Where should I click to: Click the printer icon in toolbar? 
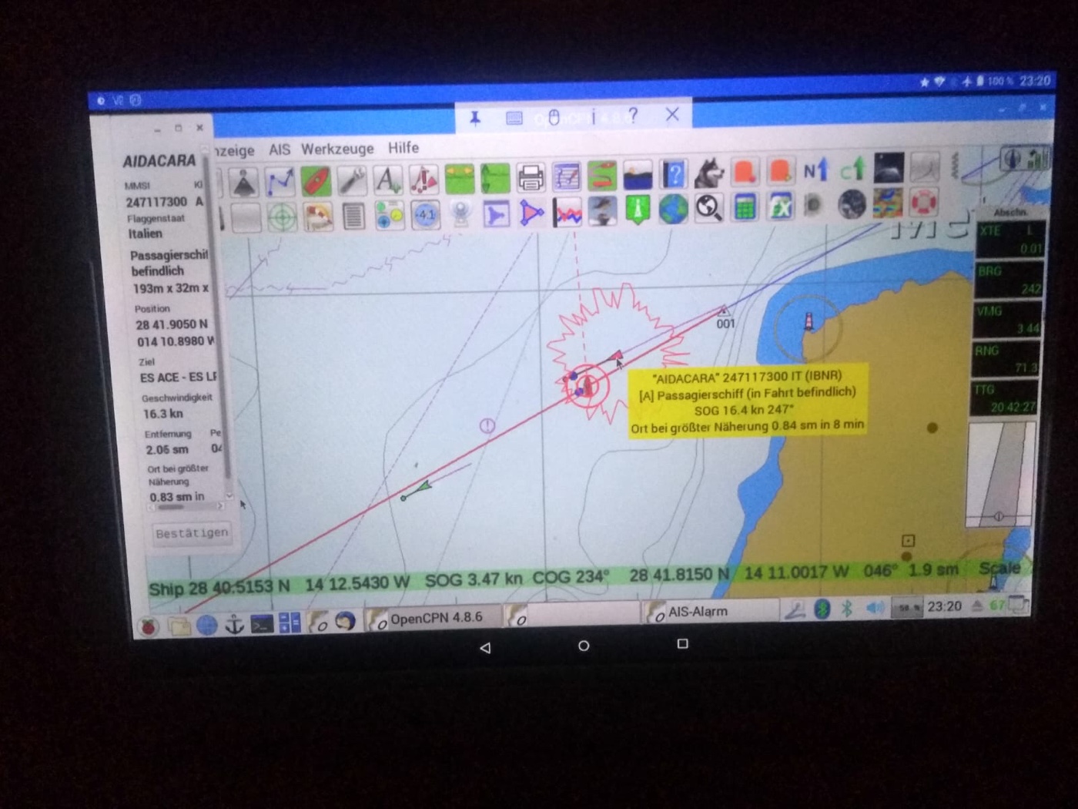point(531,177)
